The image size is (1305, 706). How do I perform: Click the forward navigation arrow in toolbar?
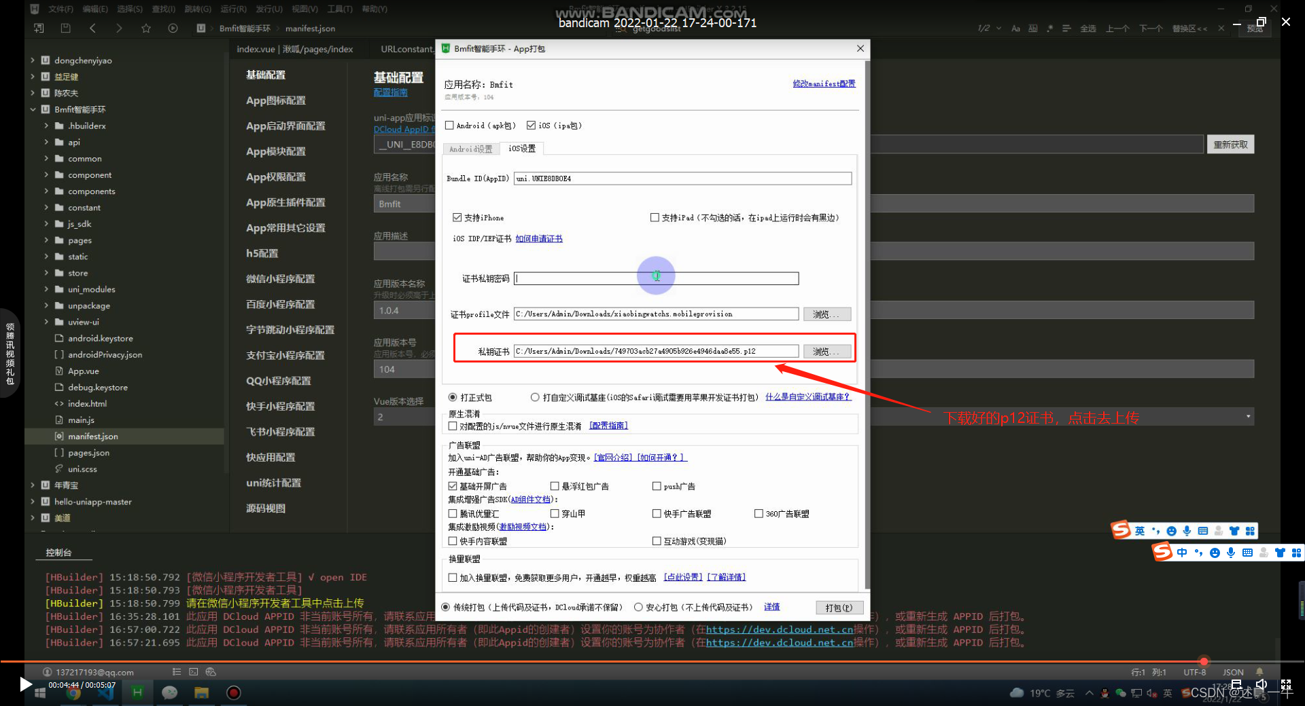[x=119, y=28]
